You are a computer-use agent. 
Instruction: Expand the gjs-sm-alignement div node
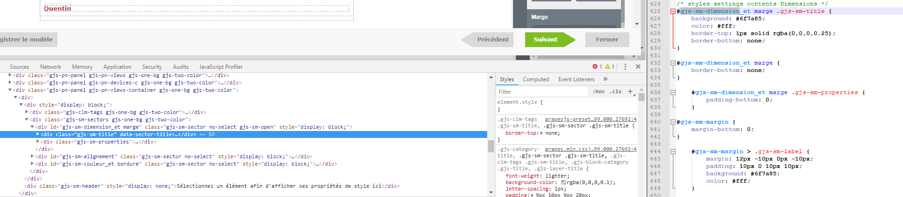click(32, 156)
